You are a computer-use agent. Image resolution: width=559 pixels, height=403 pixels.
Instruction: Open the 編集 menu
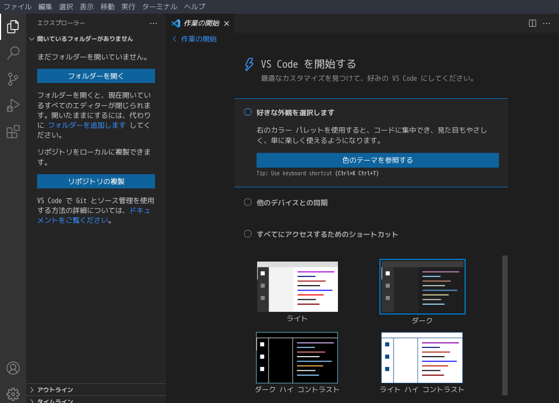(45, 7)
